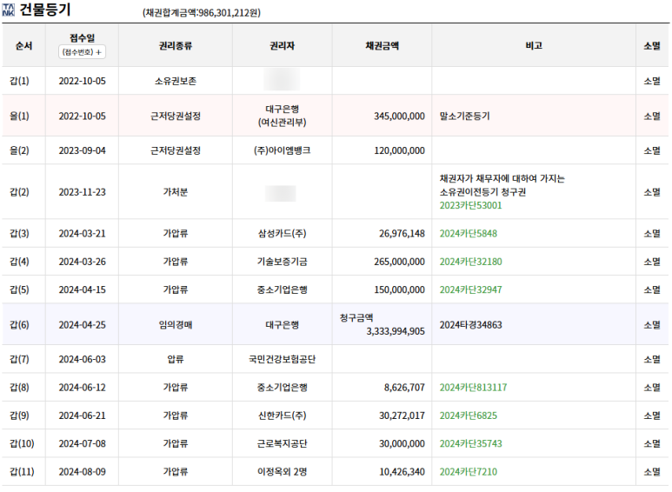Click 소멸 status in row 갑(11)
672x492 pixels.
point(652,472)
